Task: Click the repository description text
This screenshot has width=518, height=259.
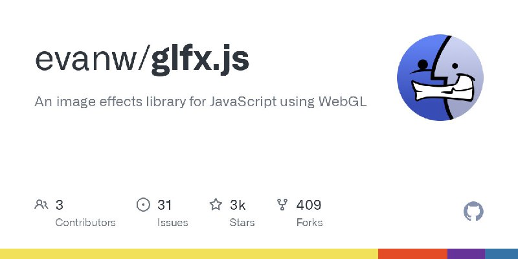Action: pyautogui.click(x=201, y=102)
